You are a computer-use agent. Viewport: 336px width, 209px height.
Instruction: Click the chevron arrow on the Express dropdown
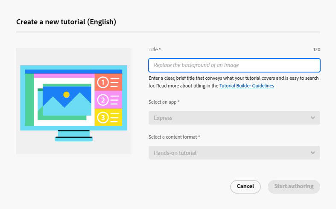[x=313, y=118]
